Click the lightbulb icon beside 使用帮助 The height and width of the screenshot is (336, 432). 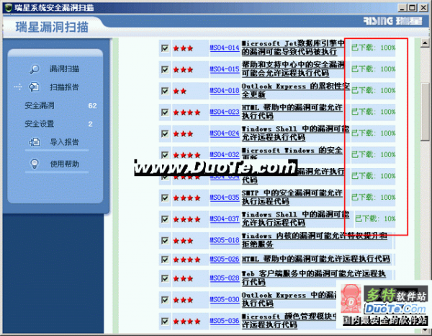pyautogui.click(x=34, y=164)
